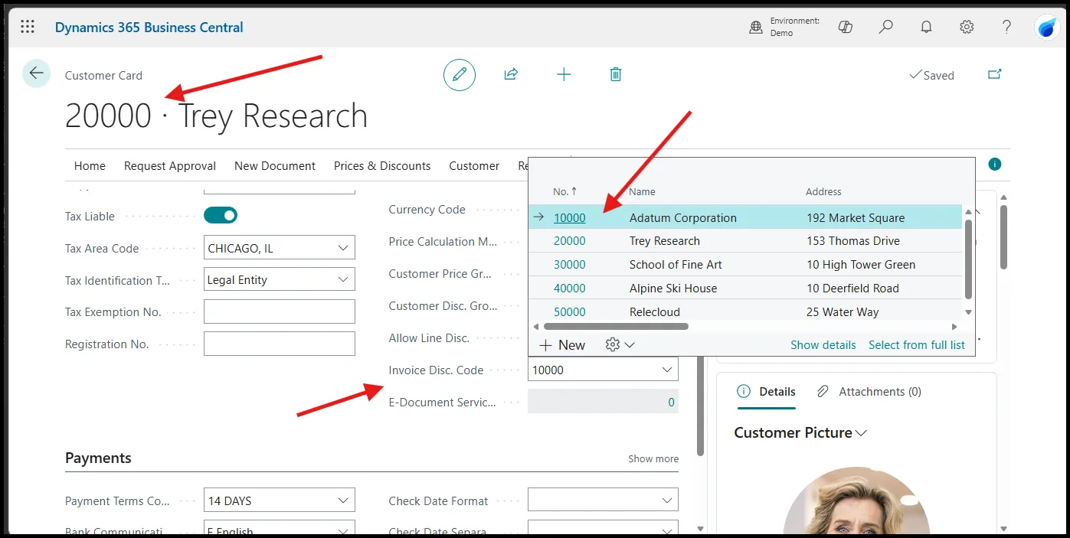
Task: Click the Dynamics 365 Business Central title
Action: pyautogui.click(x=149, y=27)
